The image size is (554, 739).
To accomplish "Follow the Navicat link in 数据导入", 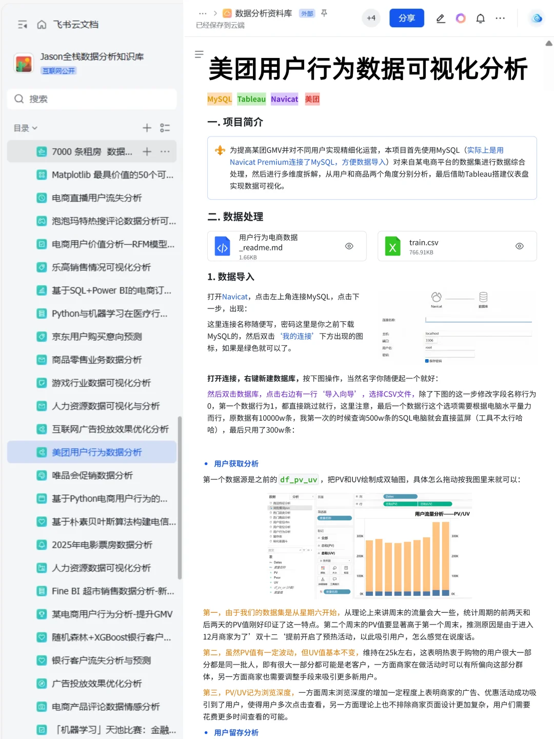I will 235,297.
